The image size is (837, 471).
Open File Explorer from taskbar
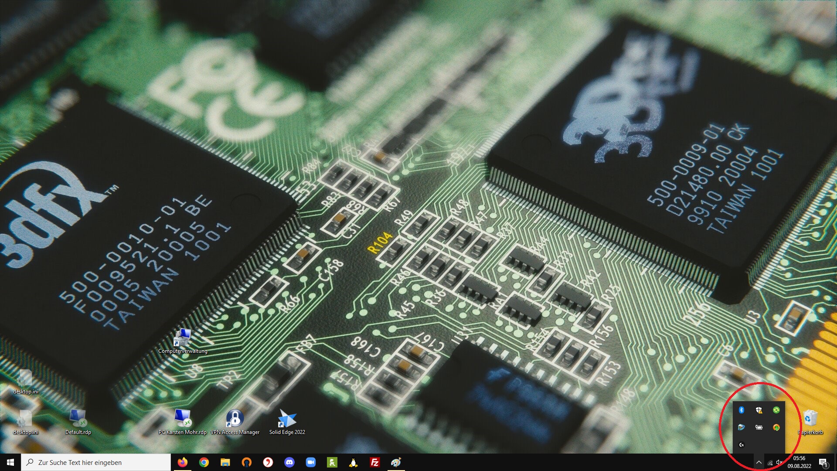225,462
